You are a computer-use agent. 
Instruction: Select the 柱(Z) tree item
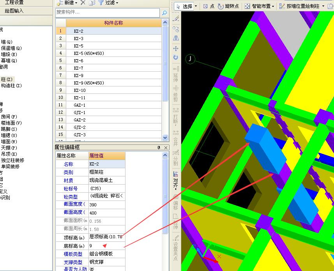point(7,79)
